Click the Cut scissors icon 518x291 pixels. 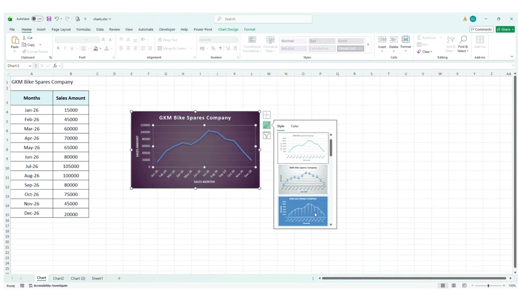(24, 38)
